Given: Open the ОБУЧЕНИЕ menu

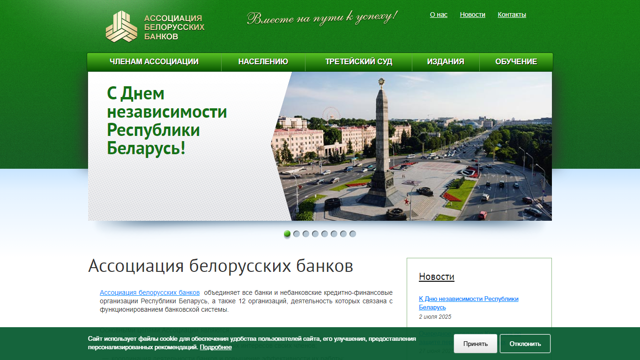Looking at the screenshot, I should tap(516, 62).
